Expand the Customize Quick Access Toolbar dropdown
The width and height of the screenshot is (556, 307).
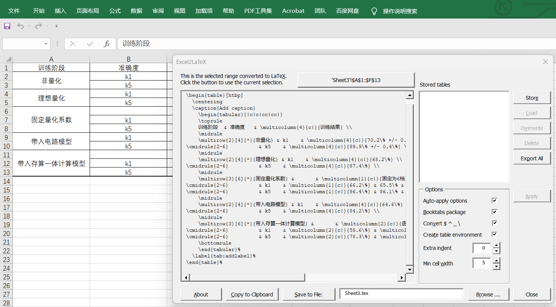56,26
